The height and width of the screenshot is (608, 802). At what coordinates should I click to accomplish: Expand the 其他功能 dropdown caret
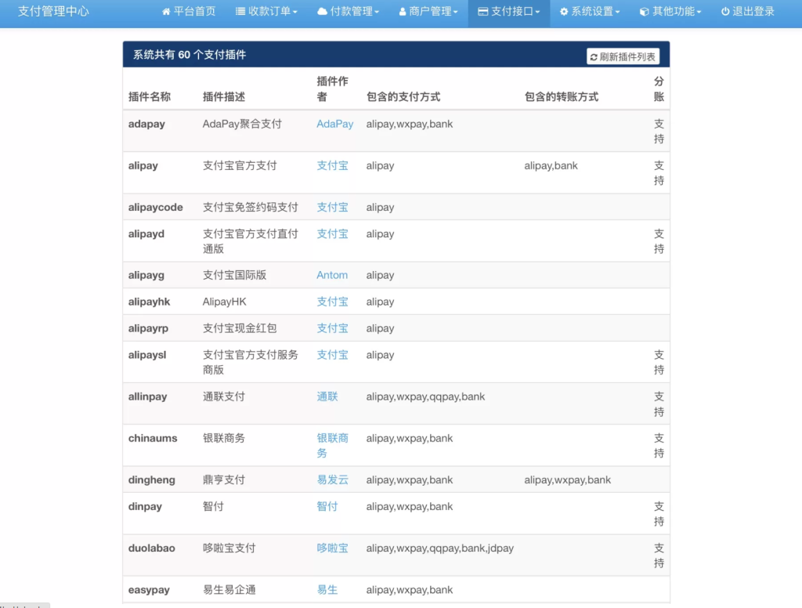point(699,13)
